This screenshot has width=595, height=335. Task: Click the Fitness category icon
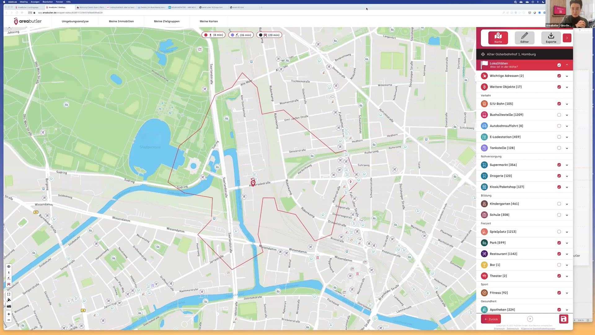click(484, 293)
